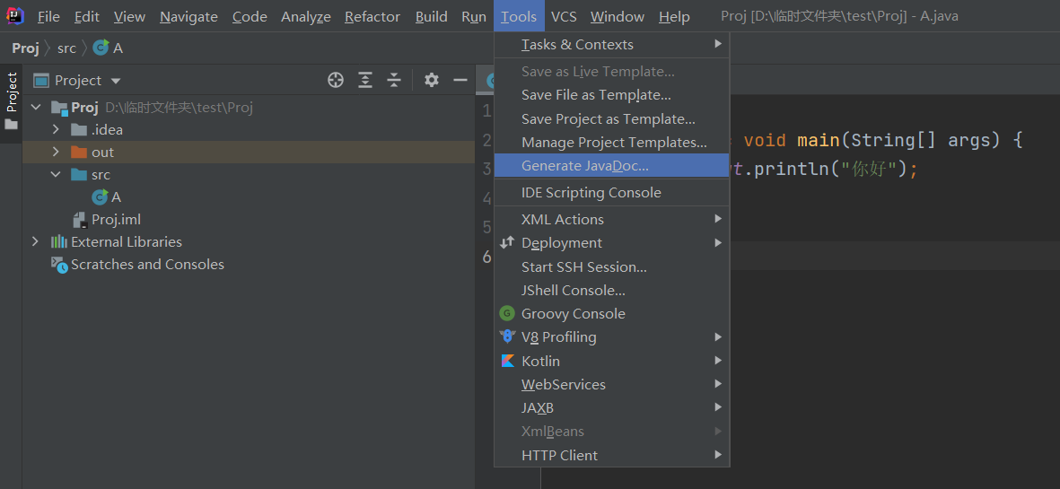Open the Analyze menu
Image resolution: width=1060 pixels, height=489 pixels.
click(x=306, y=16)
